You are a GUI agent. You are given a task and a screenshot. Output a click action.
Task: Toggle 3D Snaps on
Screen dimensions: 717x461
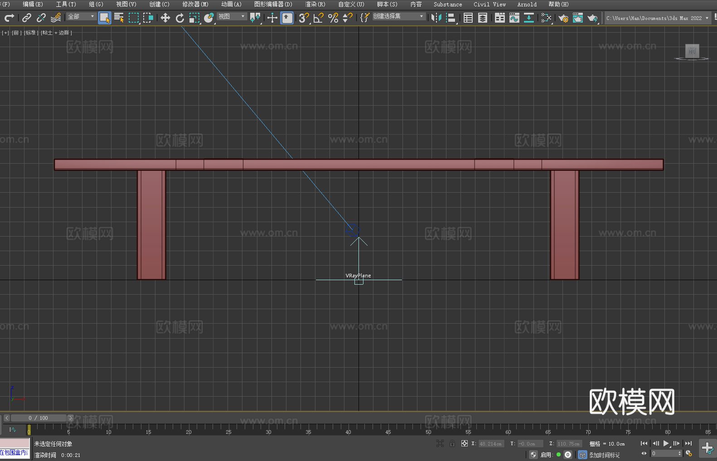tap(304, 18)
